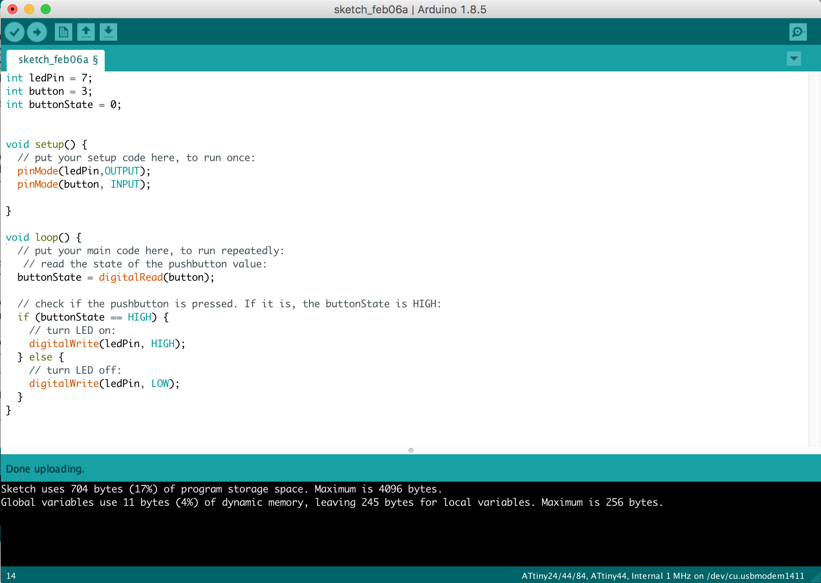Click the 'int buttonState = 0;' line
Viewport: 821px width, 583px height.
[x=64, y=105]
